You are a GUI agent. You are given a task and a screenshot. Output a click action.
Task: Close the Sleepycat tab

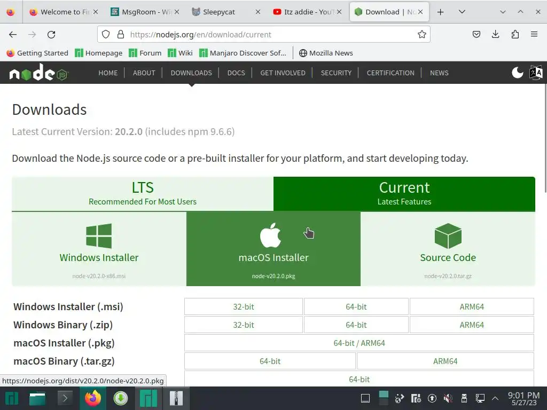(258, 12)
